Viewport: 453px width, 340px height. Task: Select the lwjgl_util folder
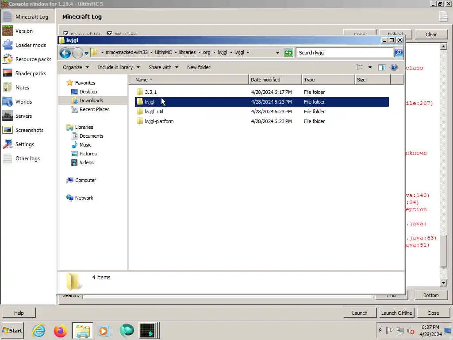(x=154, y=112)
